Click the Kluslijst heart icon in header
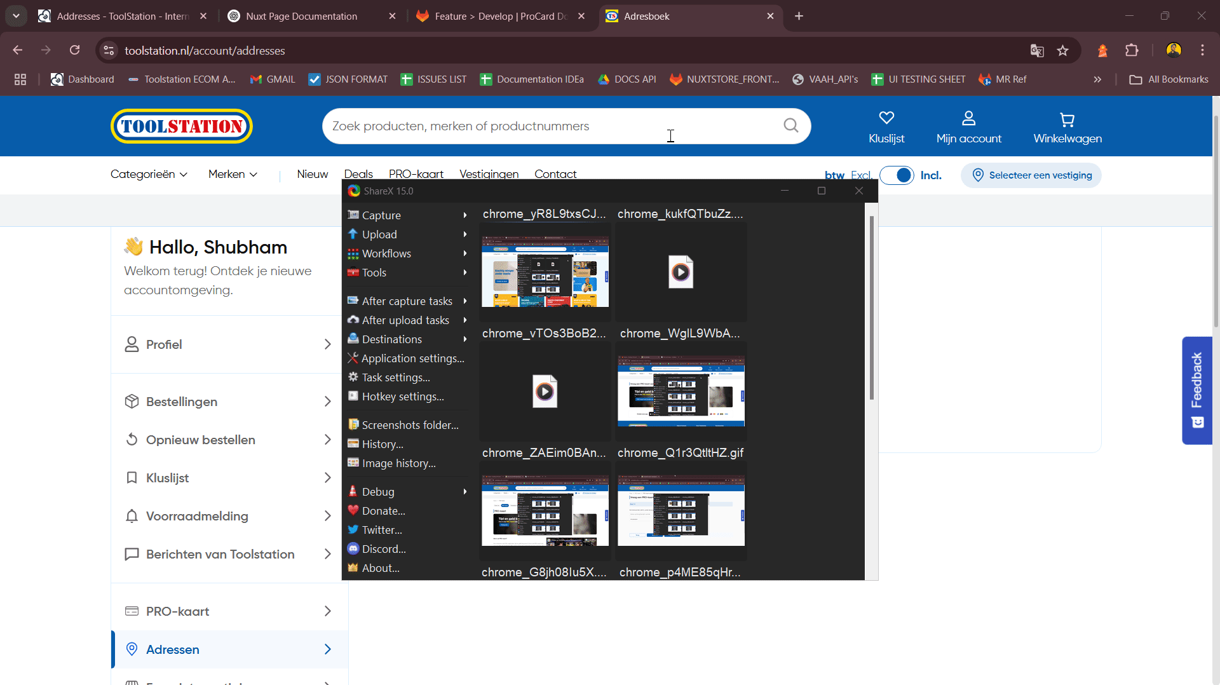1220x685 pixels. pyautogui.click(x=886, y=118)
